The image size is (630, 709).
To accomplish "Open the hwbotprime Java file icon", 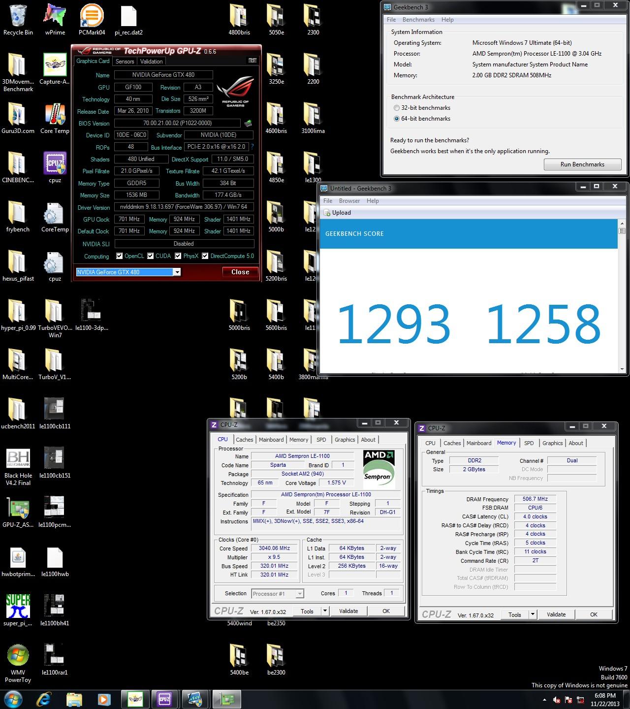I will click(x=18, y=557).
